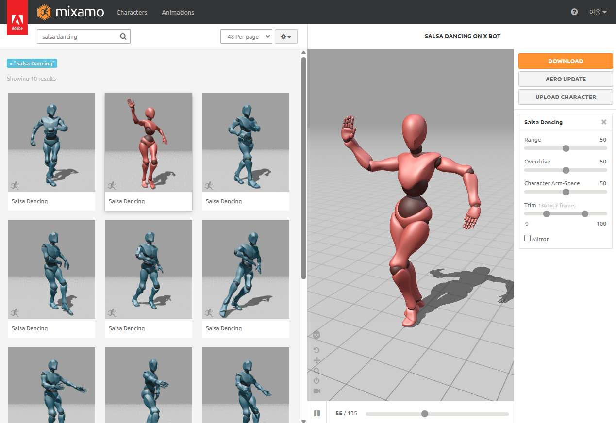Click the results list scroll-up arrow
The width and height of the screenshot is (616, 423).
pyautogui.click(x=303, y=53)
